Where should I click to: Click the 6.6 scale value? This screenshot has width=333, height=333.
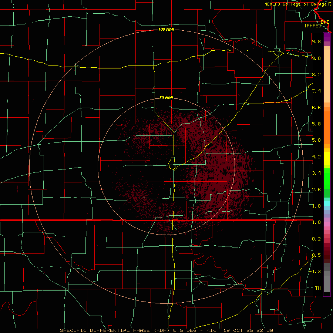(316, 107)
